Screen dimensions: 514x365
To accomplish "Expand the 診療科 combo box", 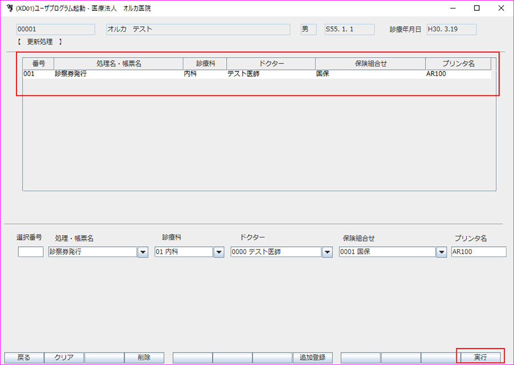I will 219,251.
